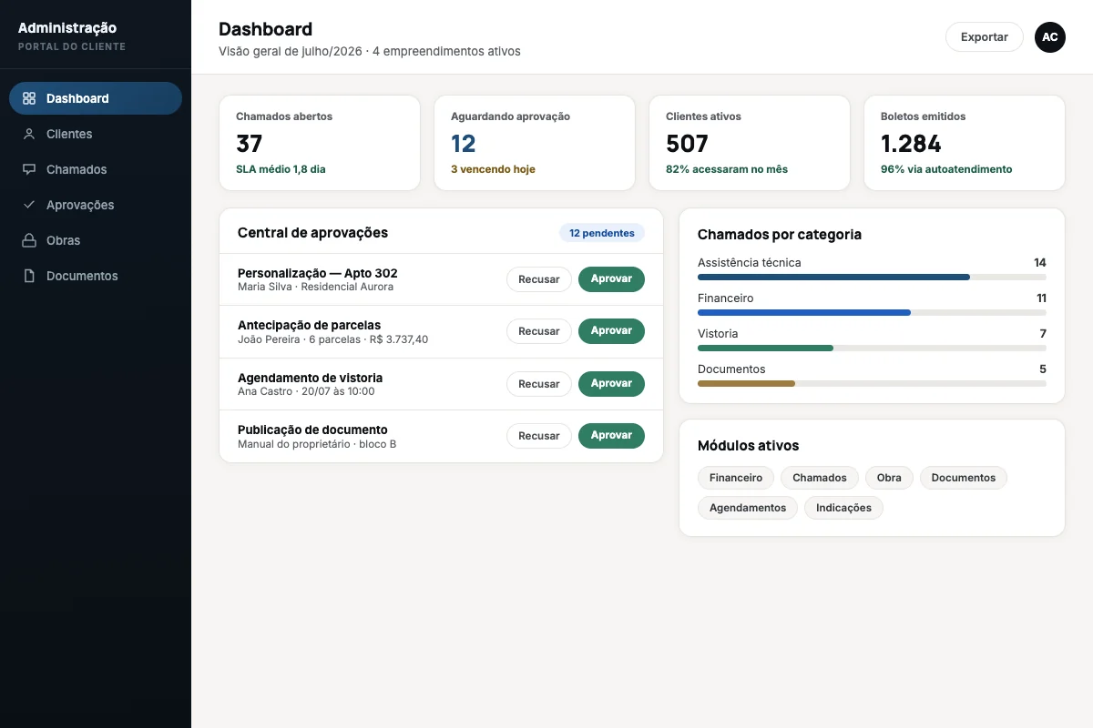The width and height of the screenshot is (1093, 728).
Task: Click the Documentos category progress bar
Action: (872, 383)
